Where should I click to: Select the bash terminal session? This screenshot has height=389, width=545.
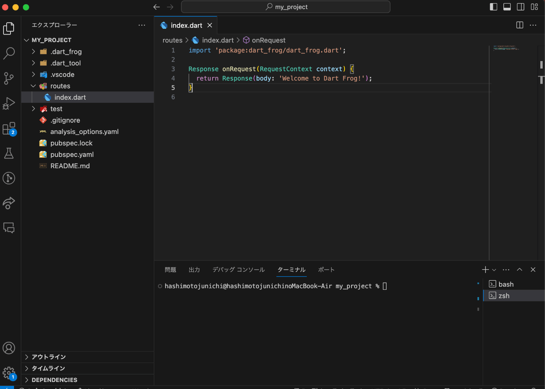[506, 284]
